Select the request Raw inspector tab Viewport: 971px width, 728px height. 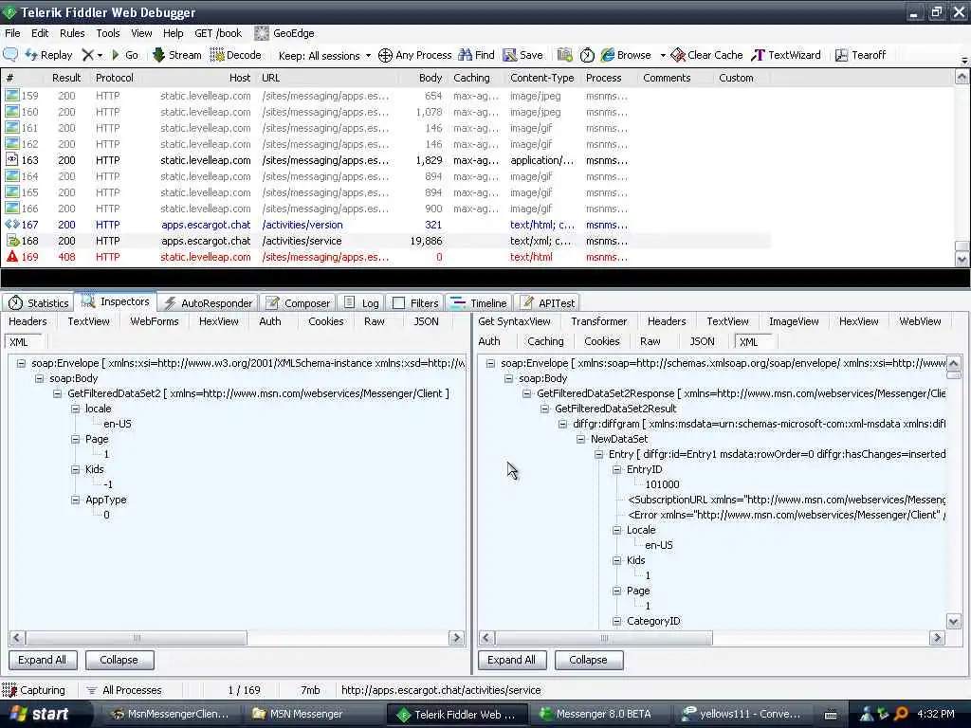(x=374, y=321)
